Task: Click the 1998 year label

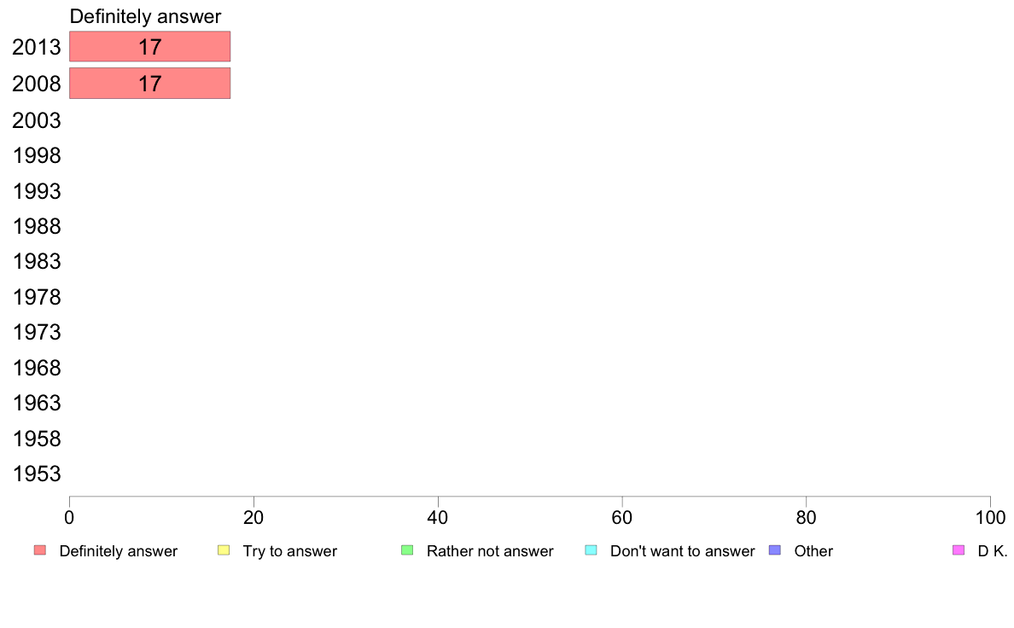Action: coord(37,156)
